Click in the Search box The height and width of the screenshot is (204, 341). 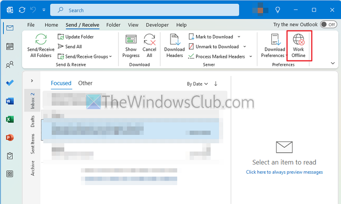[x=145, y=10]
